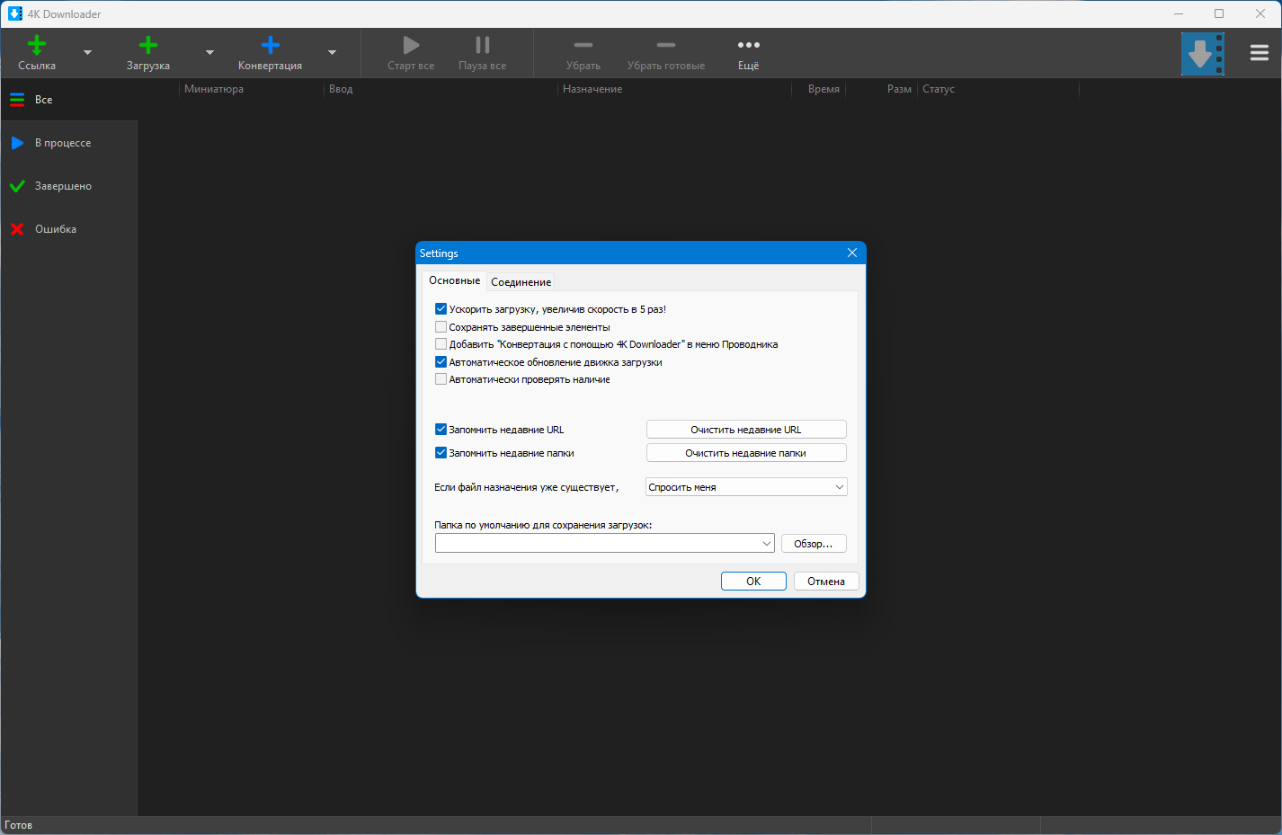Image resolution: width=1282 pixels, height=835 pixels.
Task: Click the green plus Ссылка icon
Action: pos(37,46)
